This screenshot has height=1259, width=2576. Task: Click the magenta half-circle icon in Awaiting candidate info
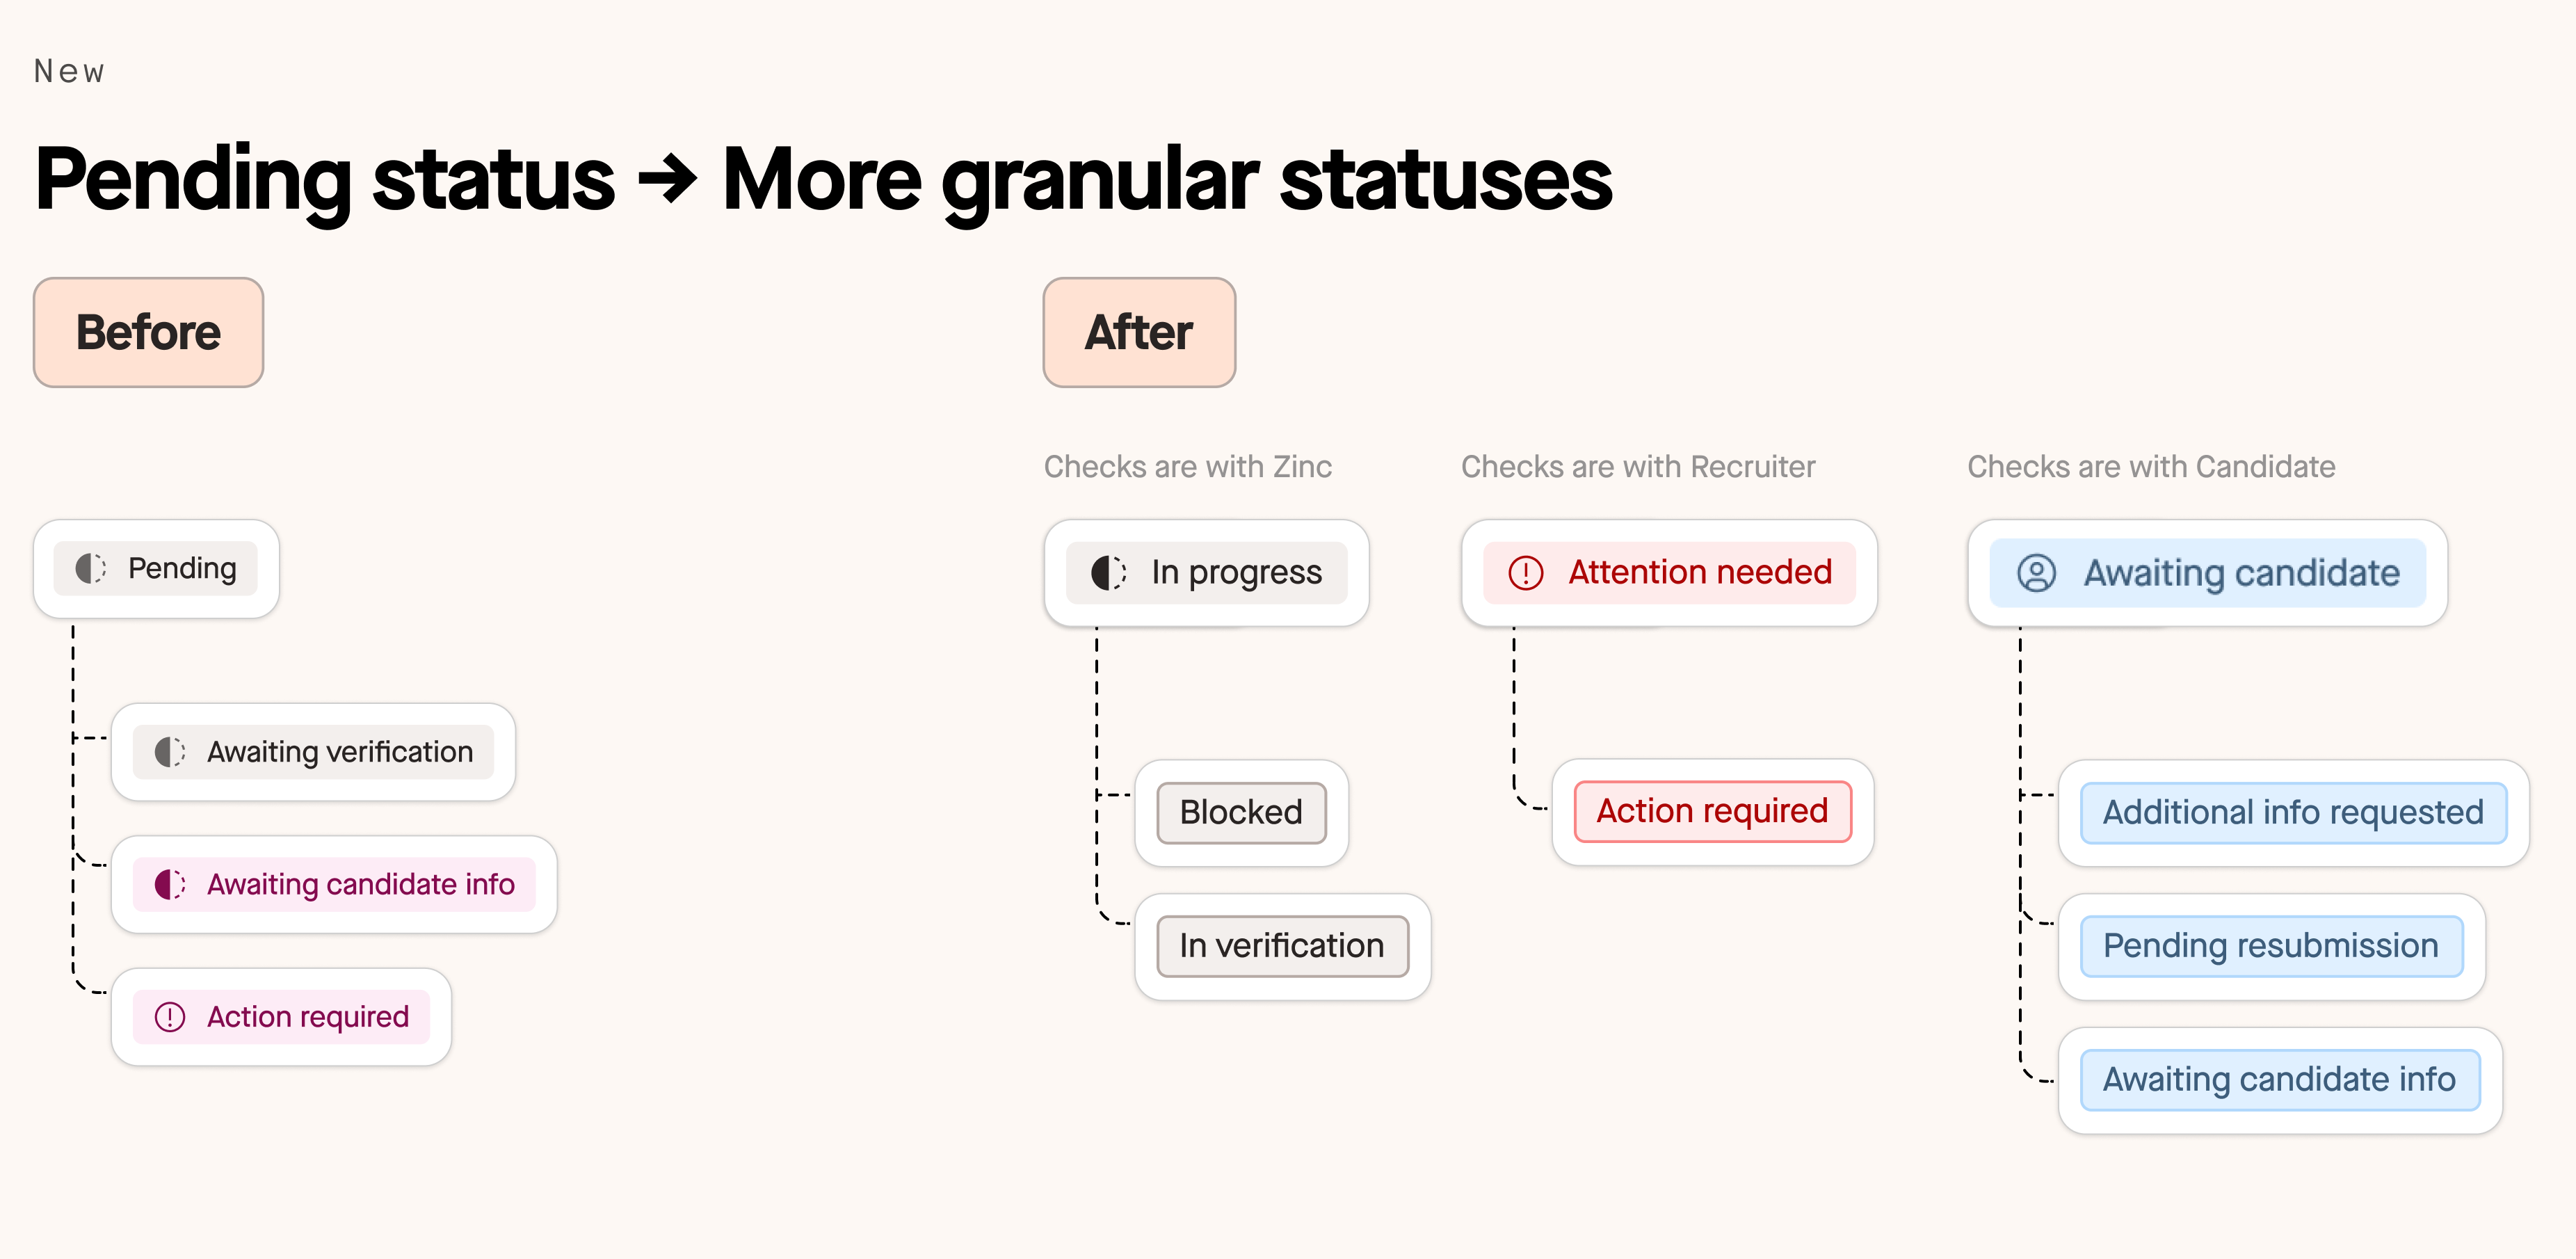point(170,884)
